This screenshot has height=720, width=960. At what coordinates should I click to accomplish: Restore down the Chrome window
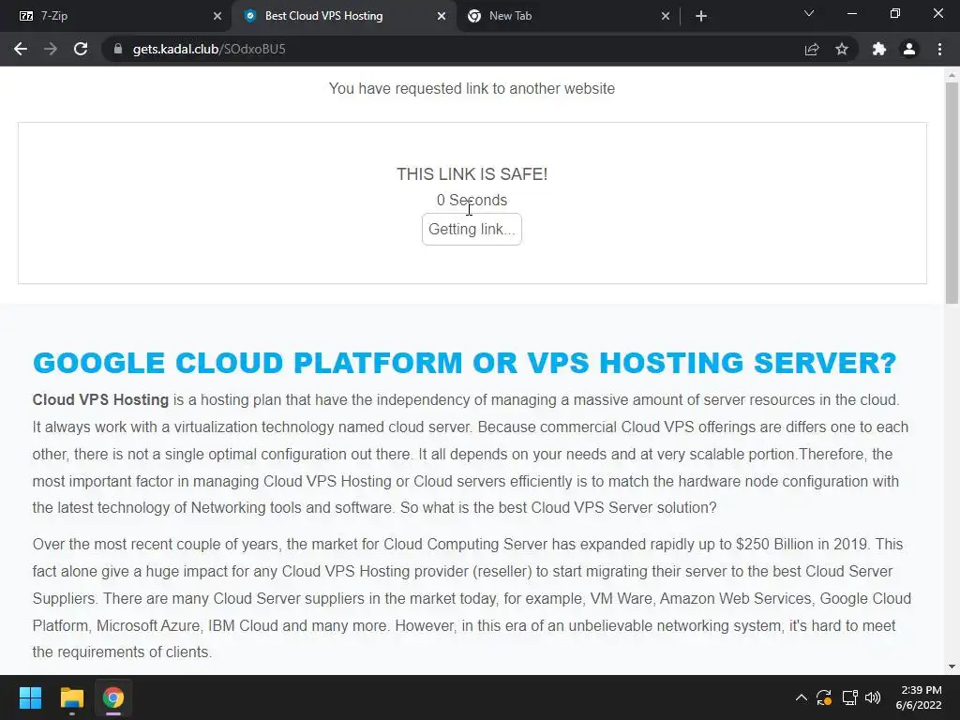[x=895, y=13]
